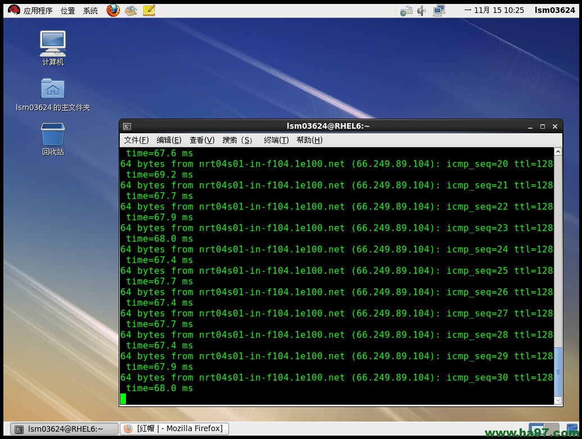This screenshot has height=439, width=582.
Task: Click the terminal scrollbar down arrow
Action: pyautogui.click(x=558, y=400)
